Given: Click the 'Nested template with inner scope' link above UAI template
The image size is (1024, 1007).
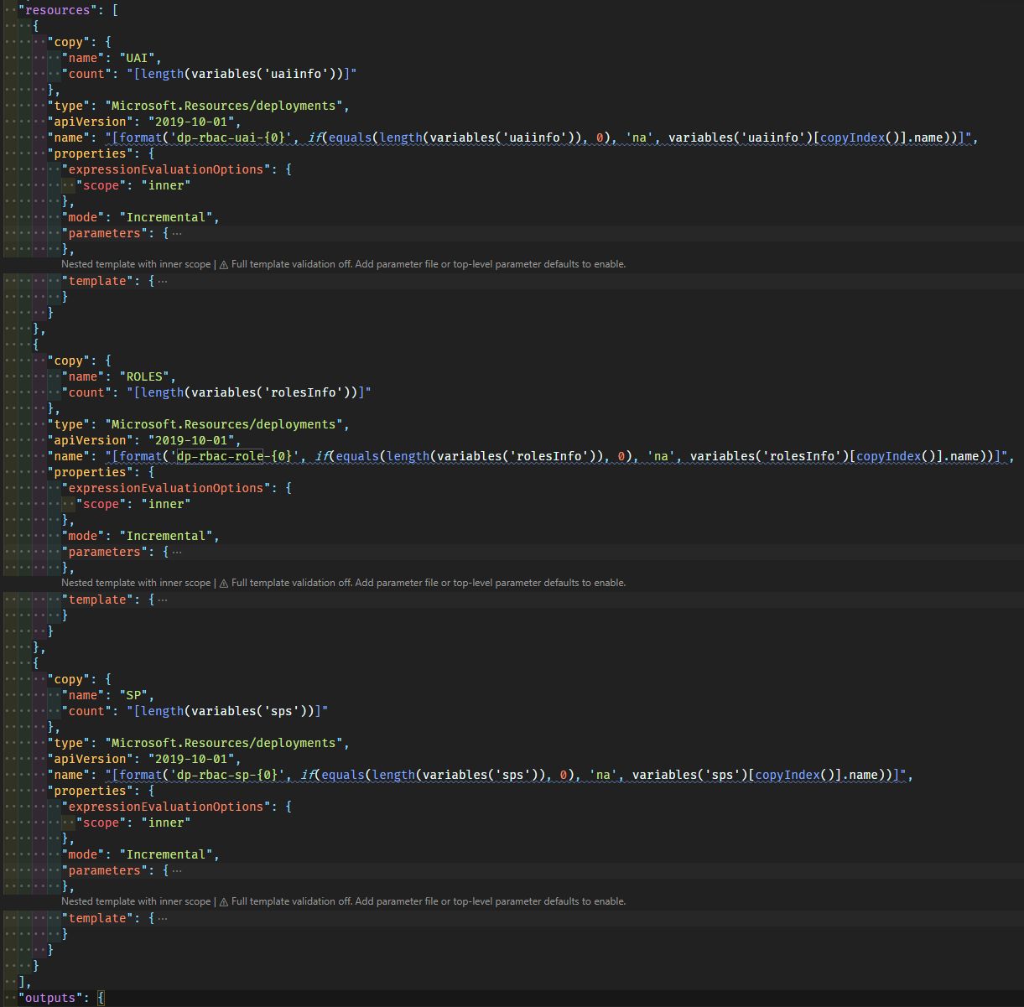Looking at the screenshot, I should (x=134, y=263).
